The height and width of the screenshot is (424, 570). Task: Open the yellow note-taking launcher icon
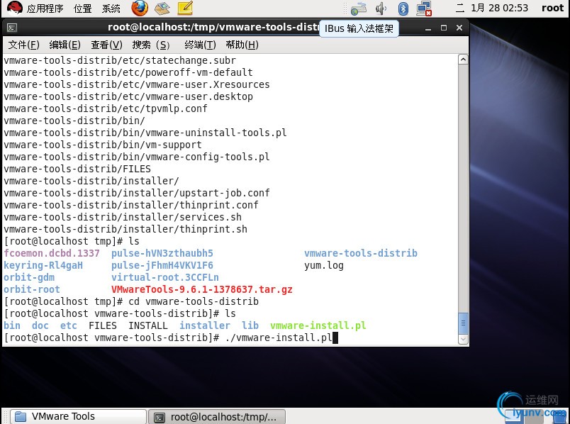click(185, 8)
